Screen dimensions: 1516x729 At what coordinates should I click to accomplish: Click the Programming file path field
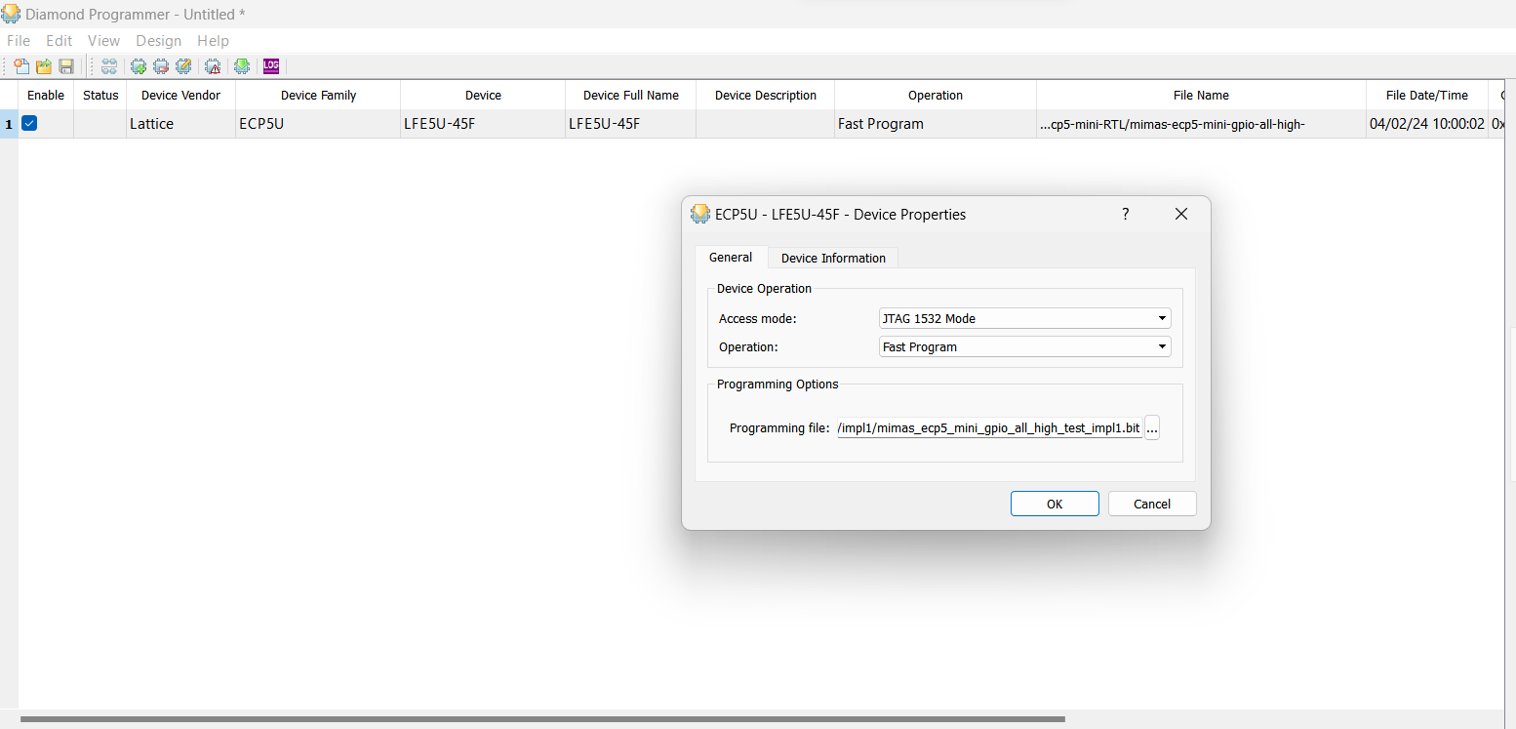pos(989,428)
